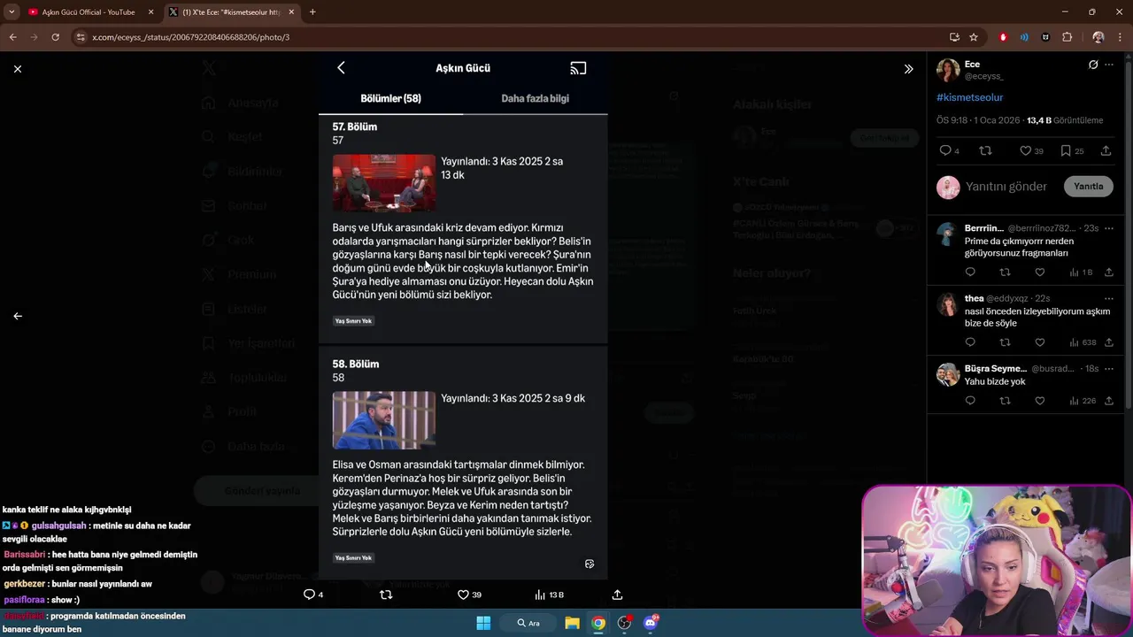Open the #kismetseolur hashtag link

tap(969, 97)
